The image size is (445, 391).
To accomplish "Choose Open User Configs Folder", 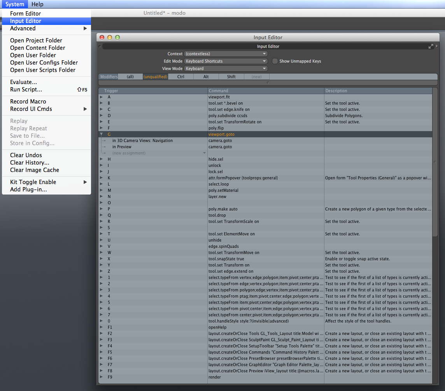I will 47,63.
